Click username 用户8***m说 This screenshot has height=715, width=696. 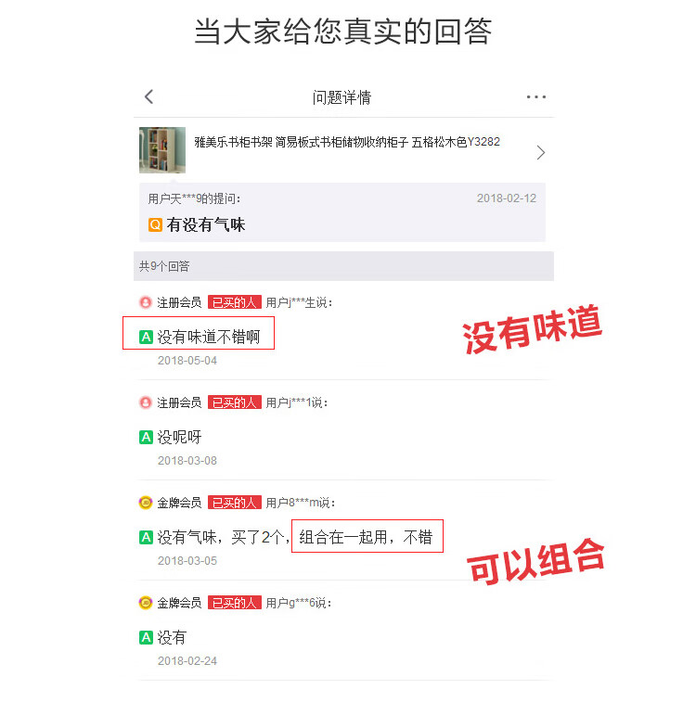301,503
